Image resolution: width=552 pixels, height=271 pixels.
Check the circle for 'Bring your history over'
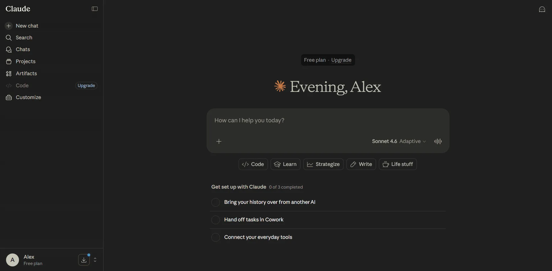(216, 202)
